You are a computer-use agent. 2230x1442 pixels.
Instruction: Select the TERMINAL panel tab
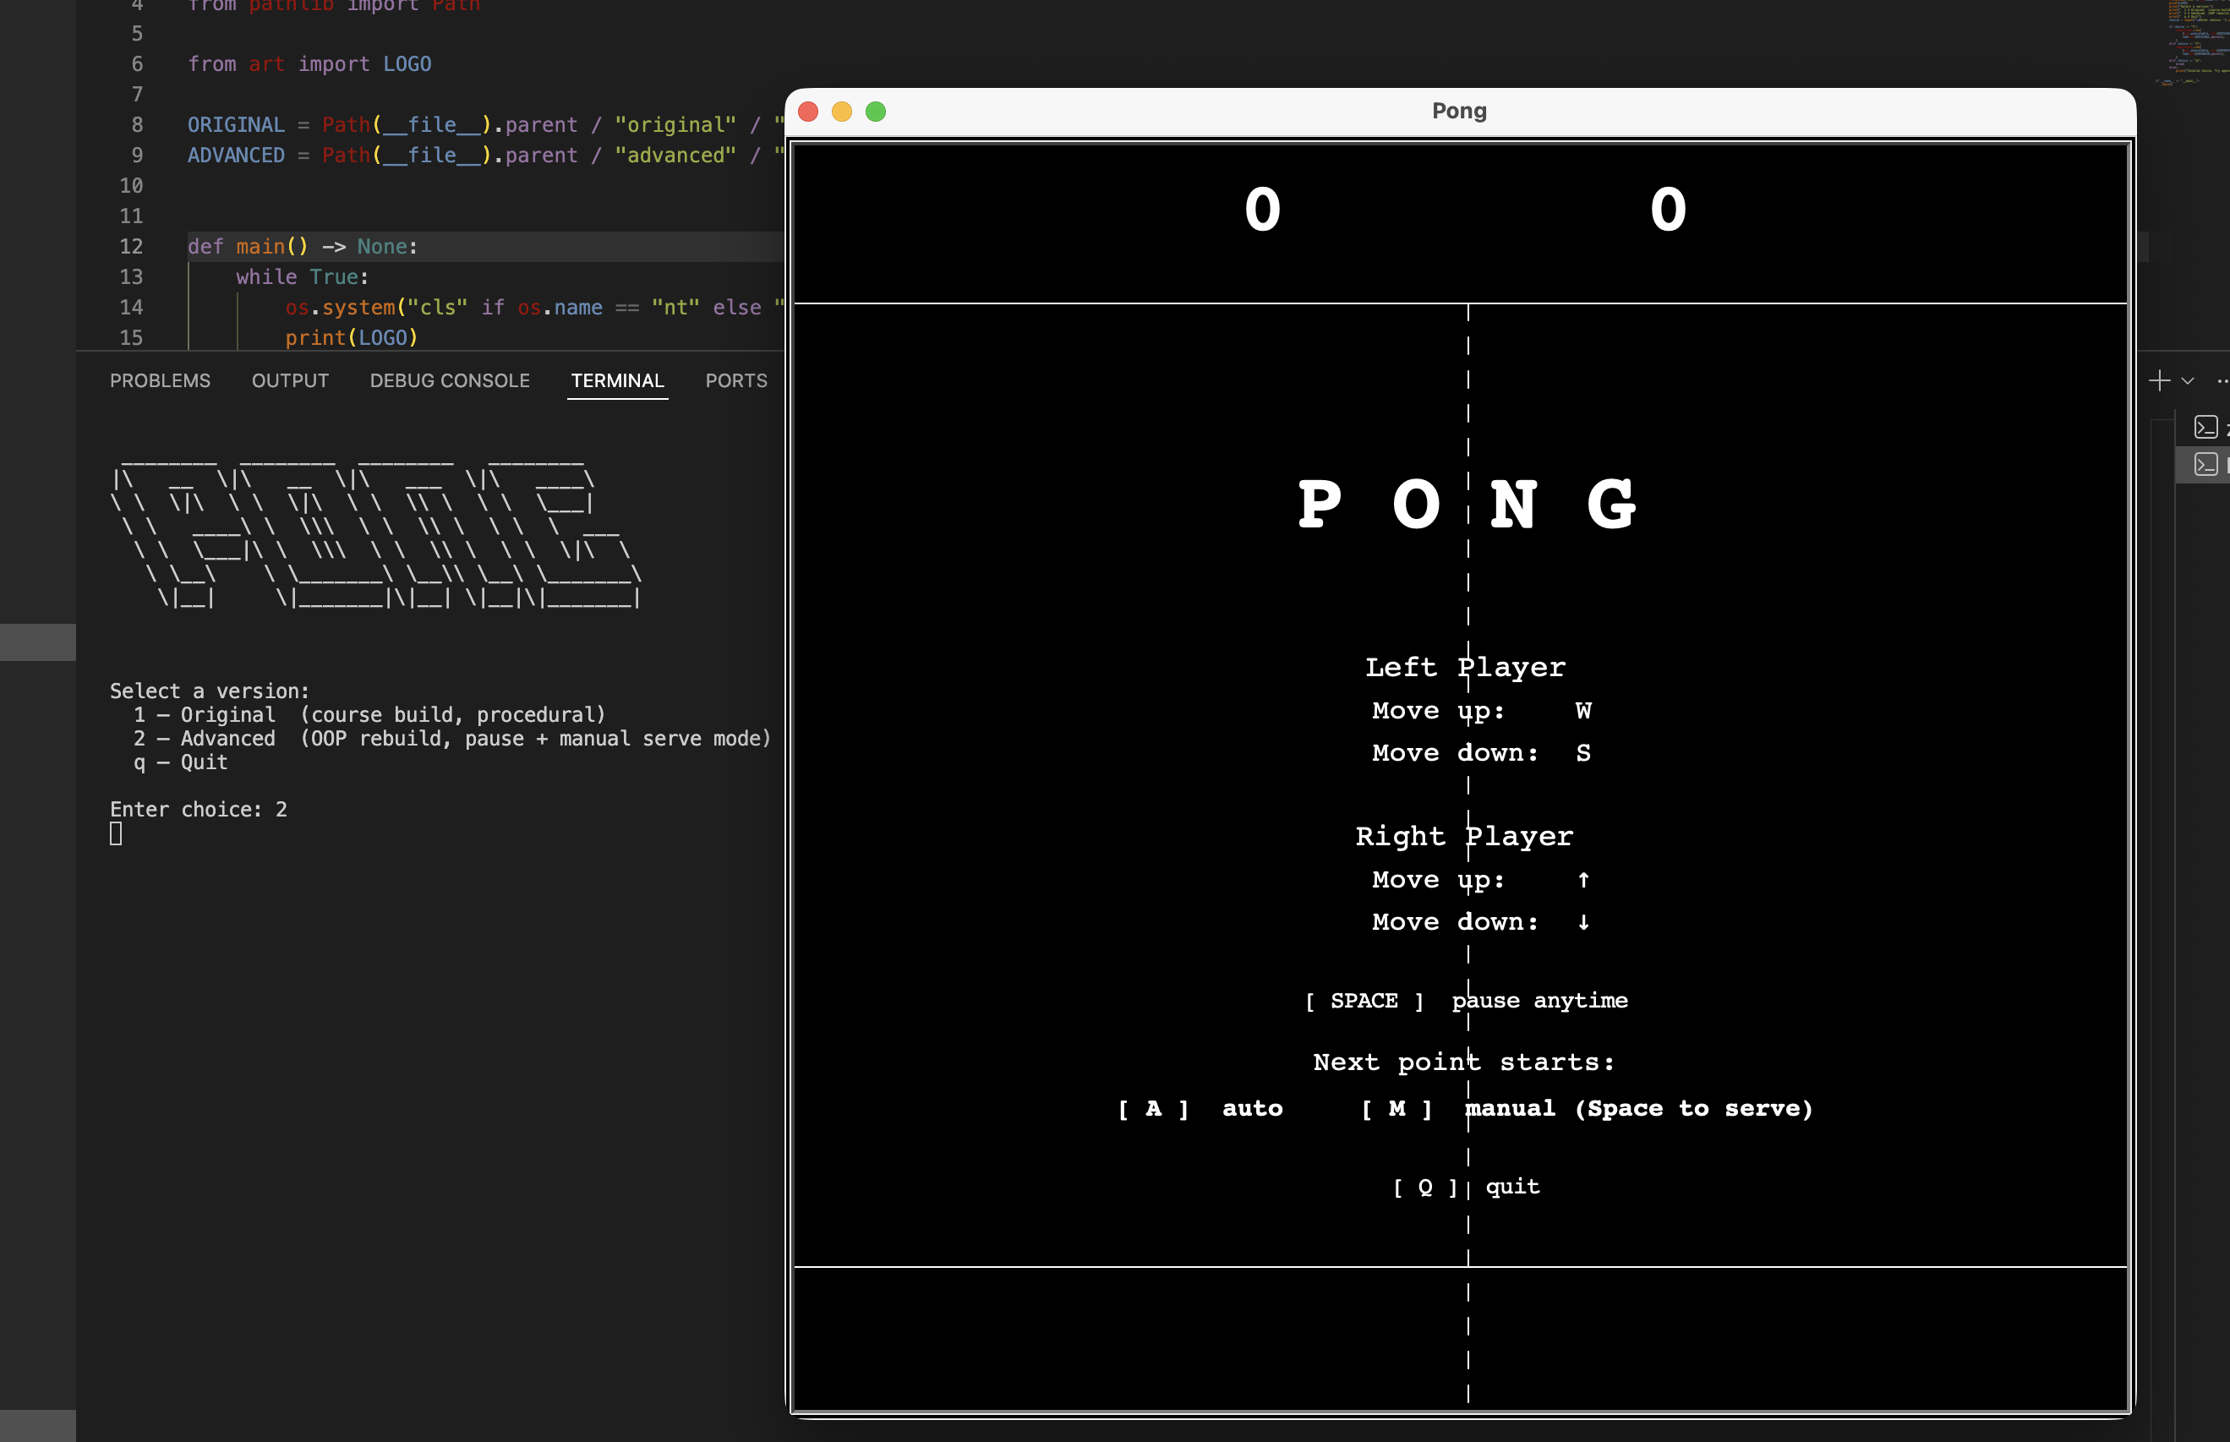[x=618, y=381]
